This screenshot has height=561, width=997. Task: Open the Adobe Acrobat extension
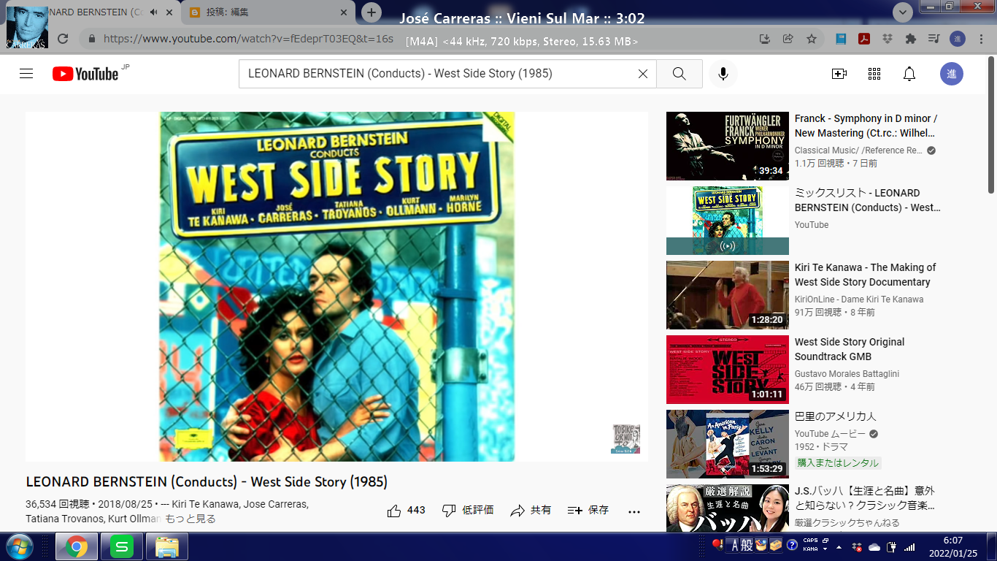pyautogui.click(x=864, y=39)
